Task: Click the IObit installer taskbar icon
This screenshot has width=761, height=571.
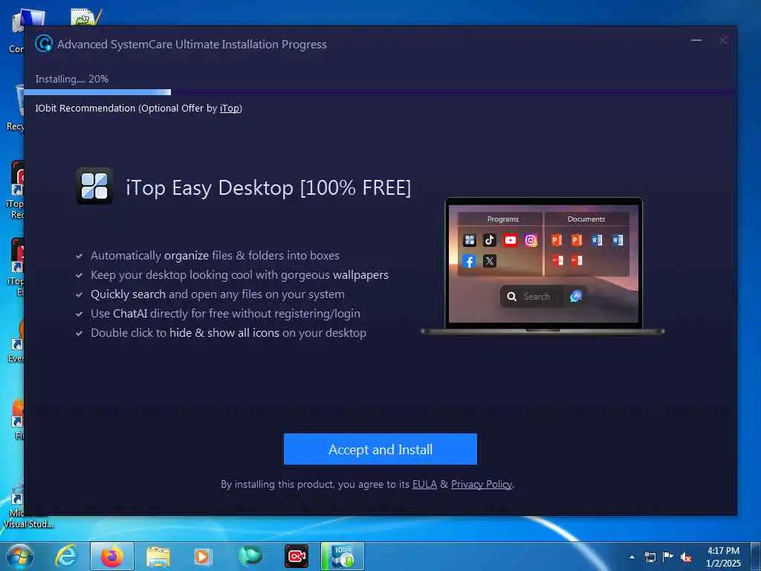Action: tap(342, 556)
